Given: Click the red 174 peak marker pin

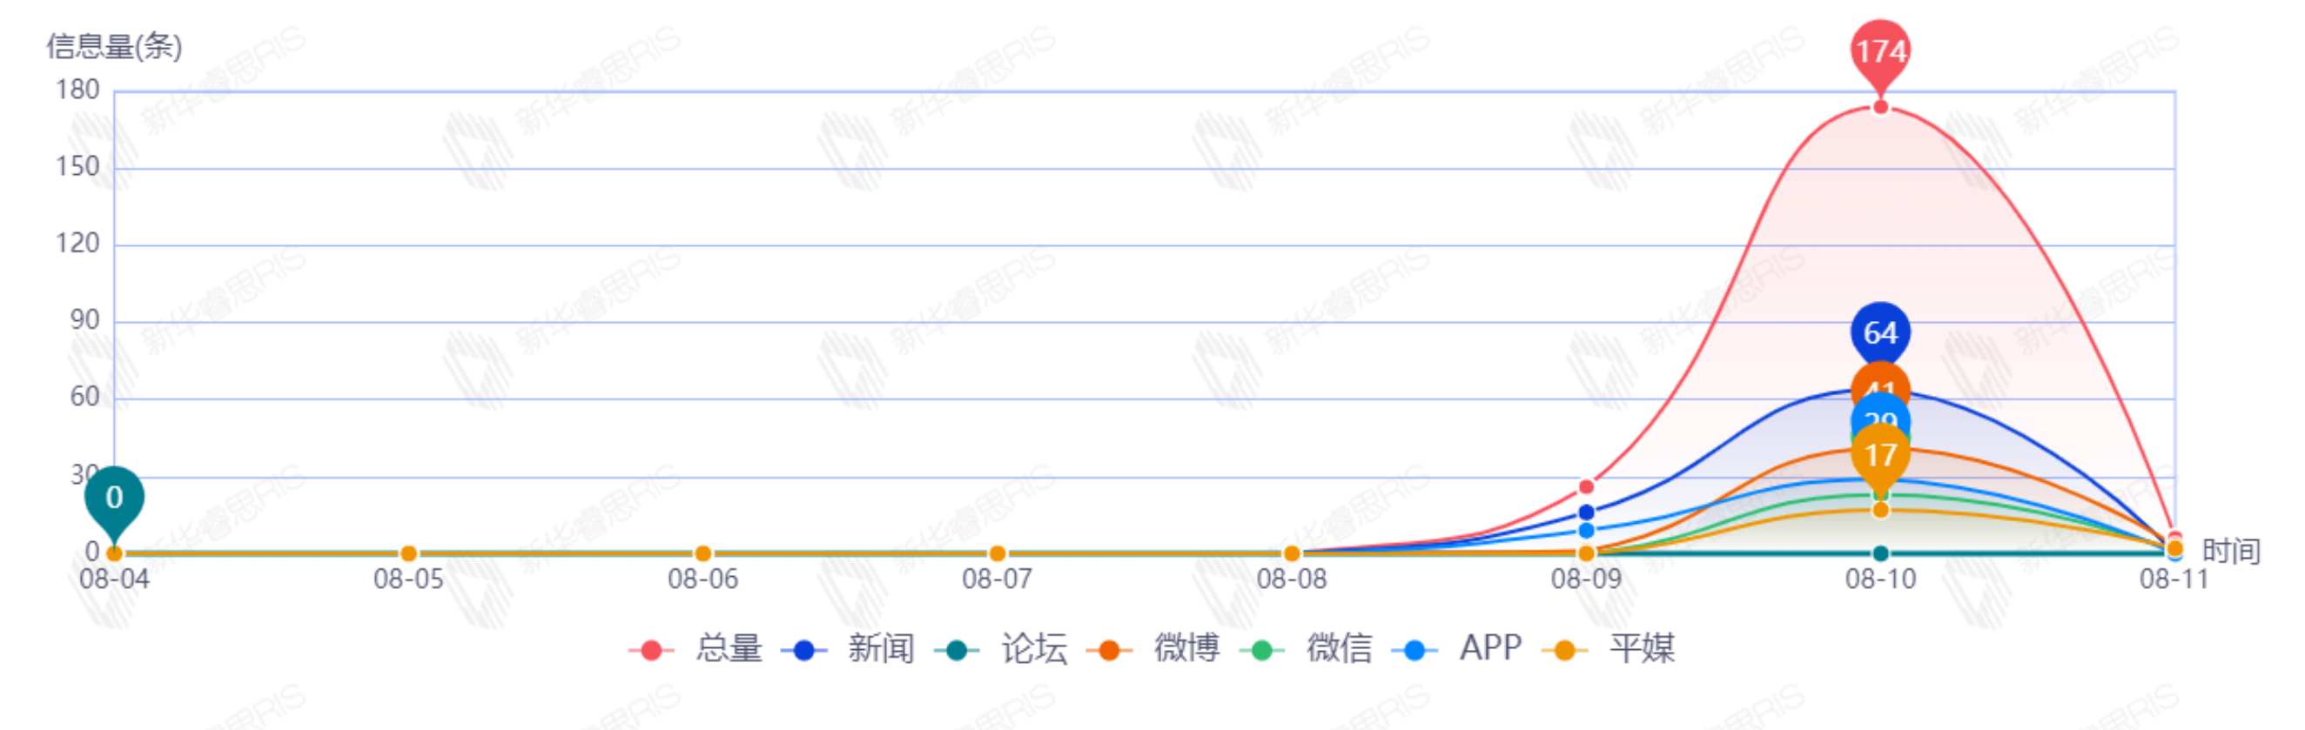Looking at the screenshot, I should click(x=1880, y=50).
